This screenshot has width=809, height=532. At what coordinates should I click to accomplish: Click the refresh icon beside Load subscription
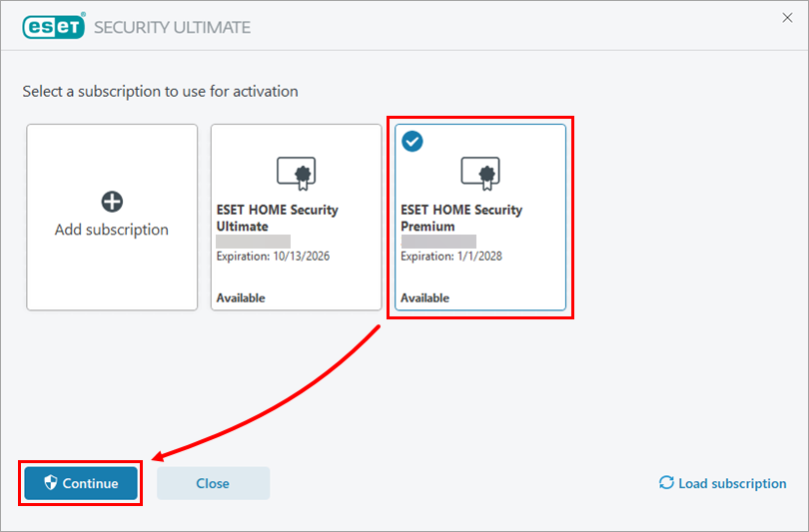tap(666, 483)
